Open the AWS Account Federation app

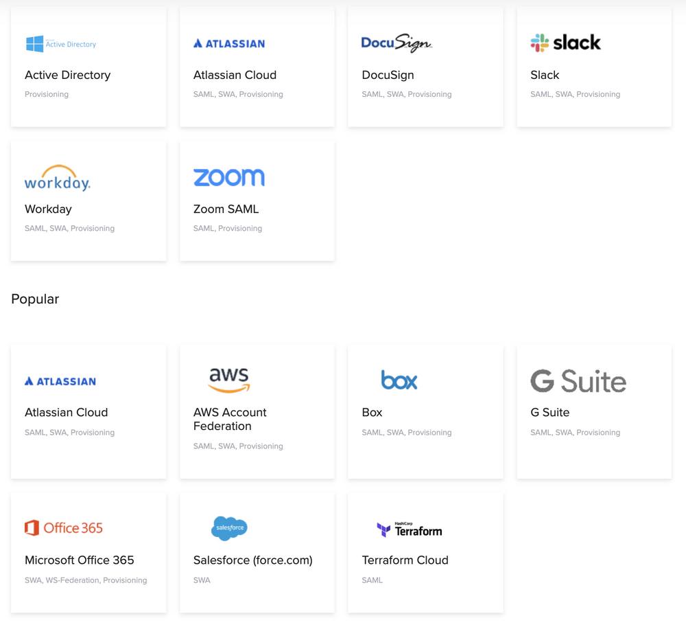pos(257,411)
